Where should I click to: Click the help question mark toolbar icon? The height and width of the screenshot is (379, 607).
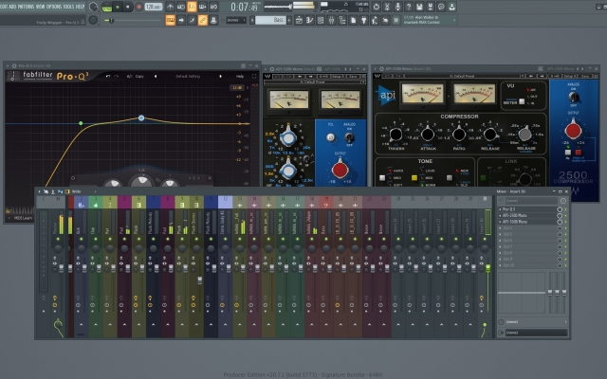409,7
